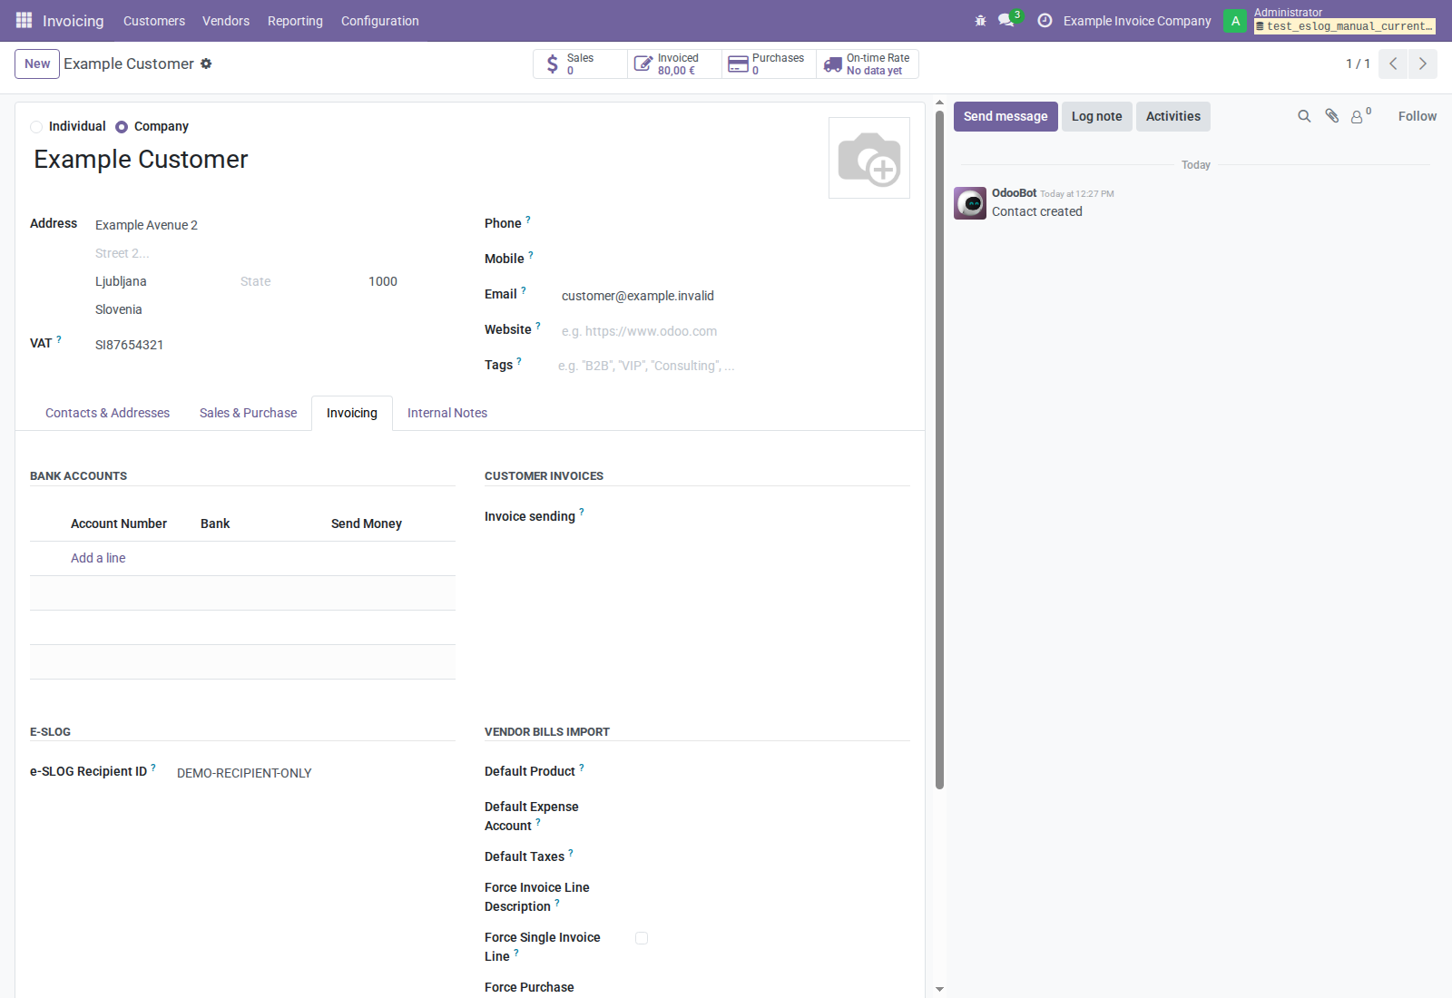Search messages with magnifier icon
Viewport: 1452px width, 998px height.
pos(1304,116)
